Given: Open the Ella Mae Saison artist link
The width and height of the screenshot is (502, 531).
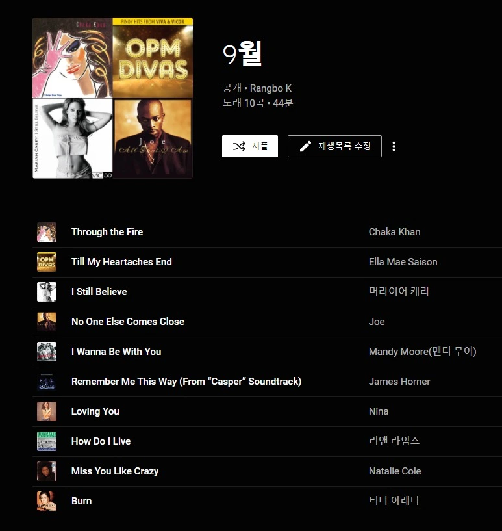Looking at the screenshot, I should point(403,262).
